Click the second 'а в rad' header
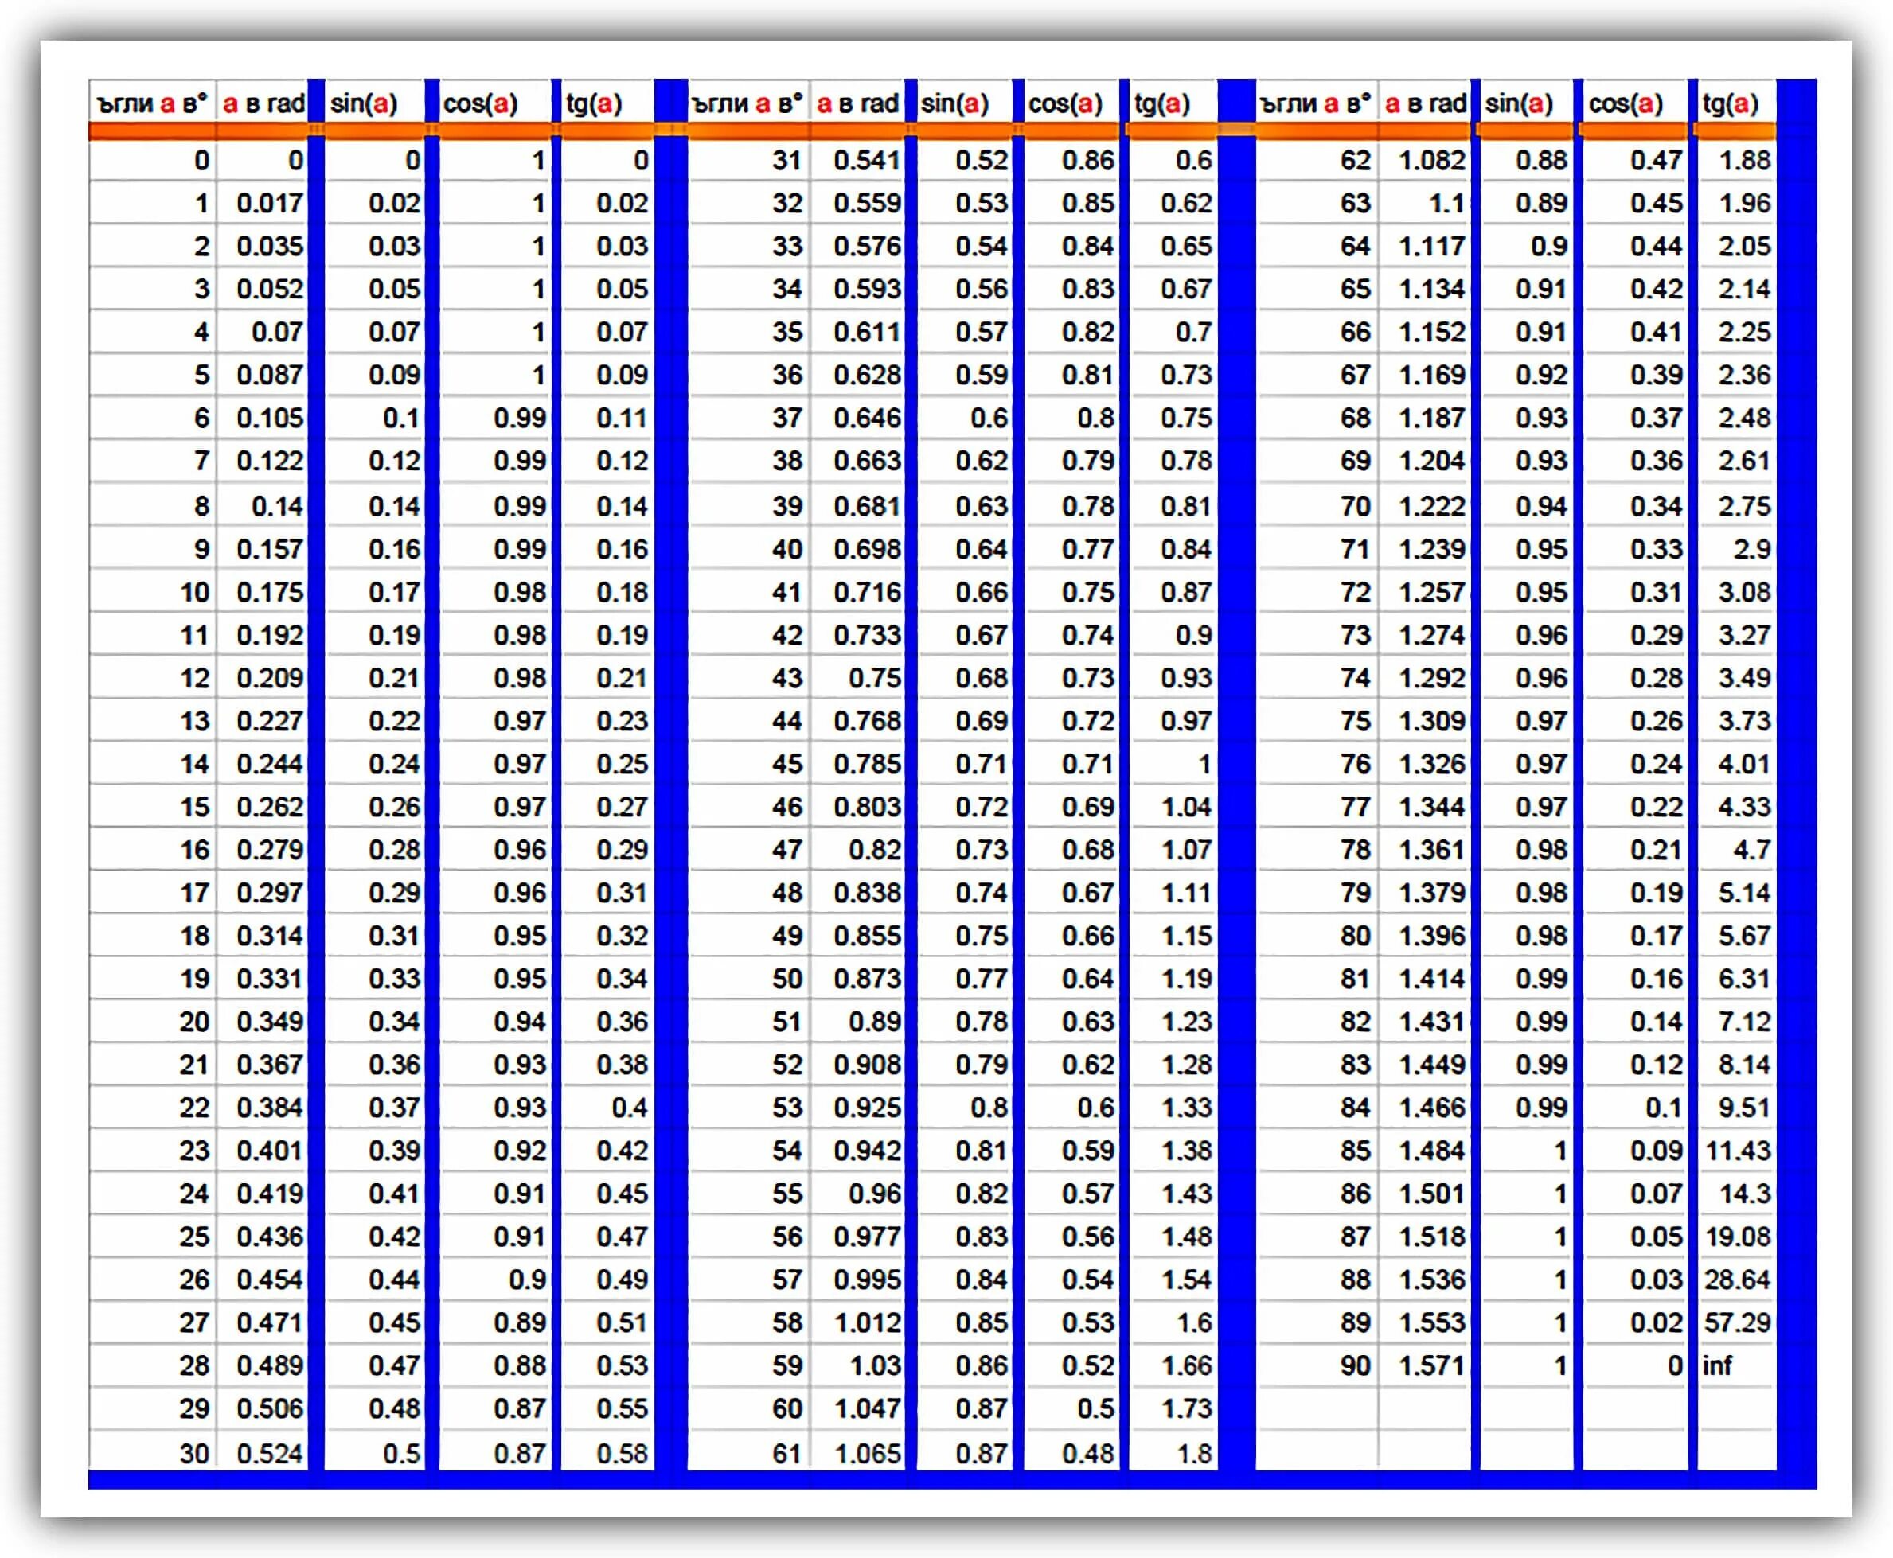The height and width of the screenshot is (1558, 1893). [857, 103]
